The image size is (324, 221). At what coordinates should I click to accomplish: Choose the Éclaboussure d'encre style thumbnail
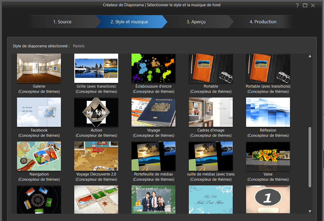[153, 68]
